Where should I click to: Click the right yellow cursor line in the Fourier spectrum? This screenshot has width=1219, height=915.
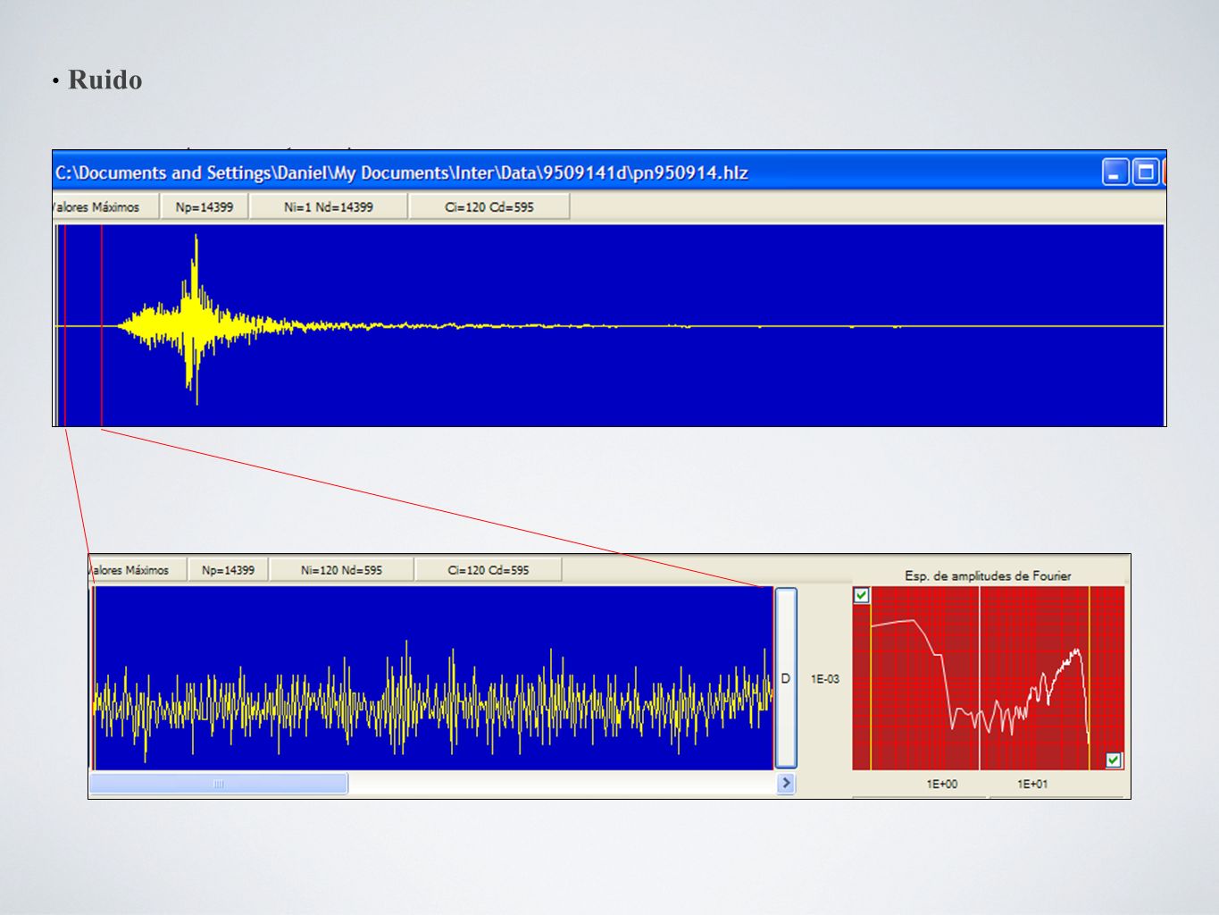[1090, 678]
